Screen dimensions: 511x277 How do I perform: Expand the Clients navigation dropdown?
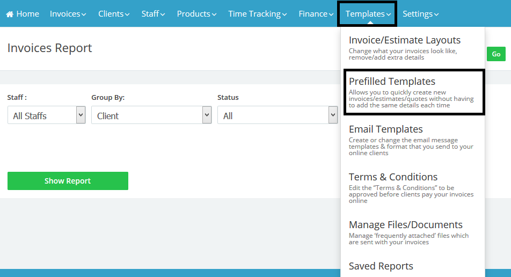click(113, 14)
